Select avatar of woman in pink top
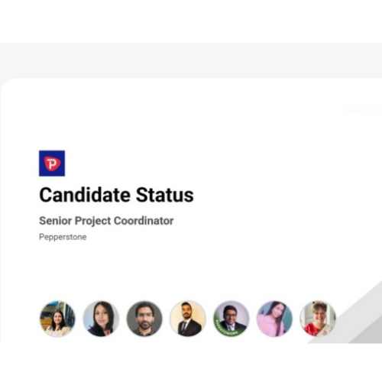382x382 pixels. click(274, 319)
